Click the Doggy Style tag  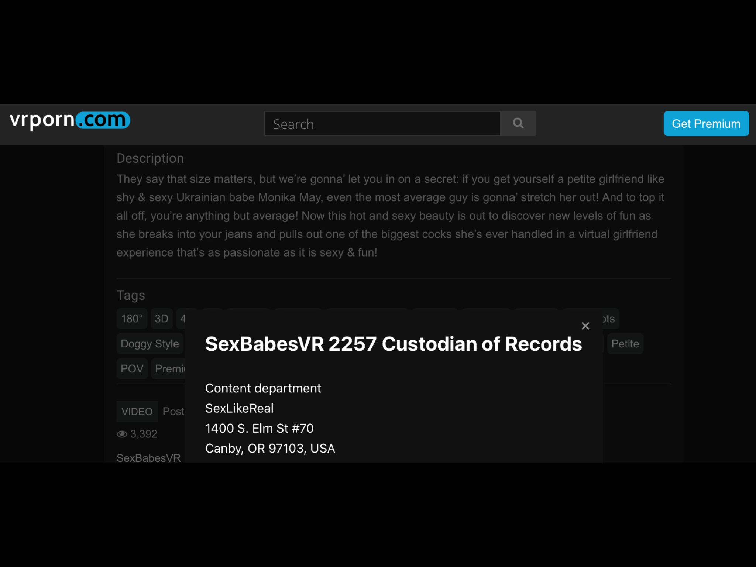tap(150, 344)
